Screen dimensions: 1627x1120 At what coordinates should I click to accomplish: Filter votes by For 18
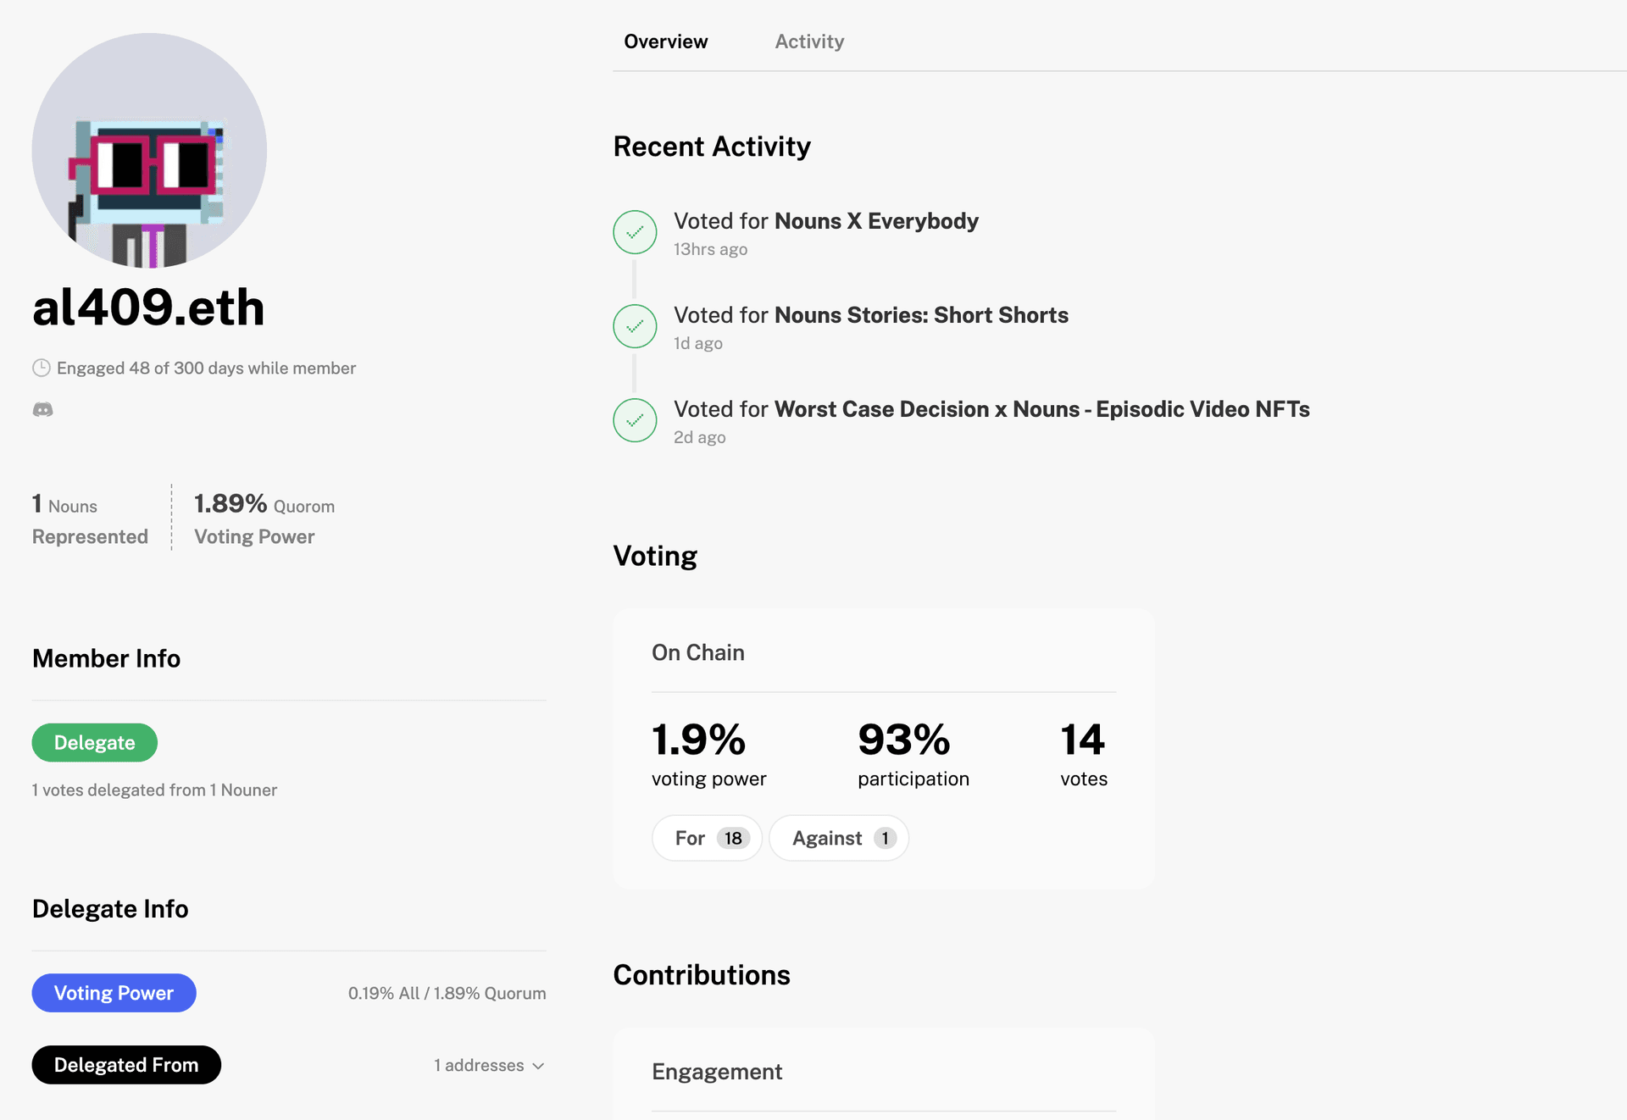point(708,839)
